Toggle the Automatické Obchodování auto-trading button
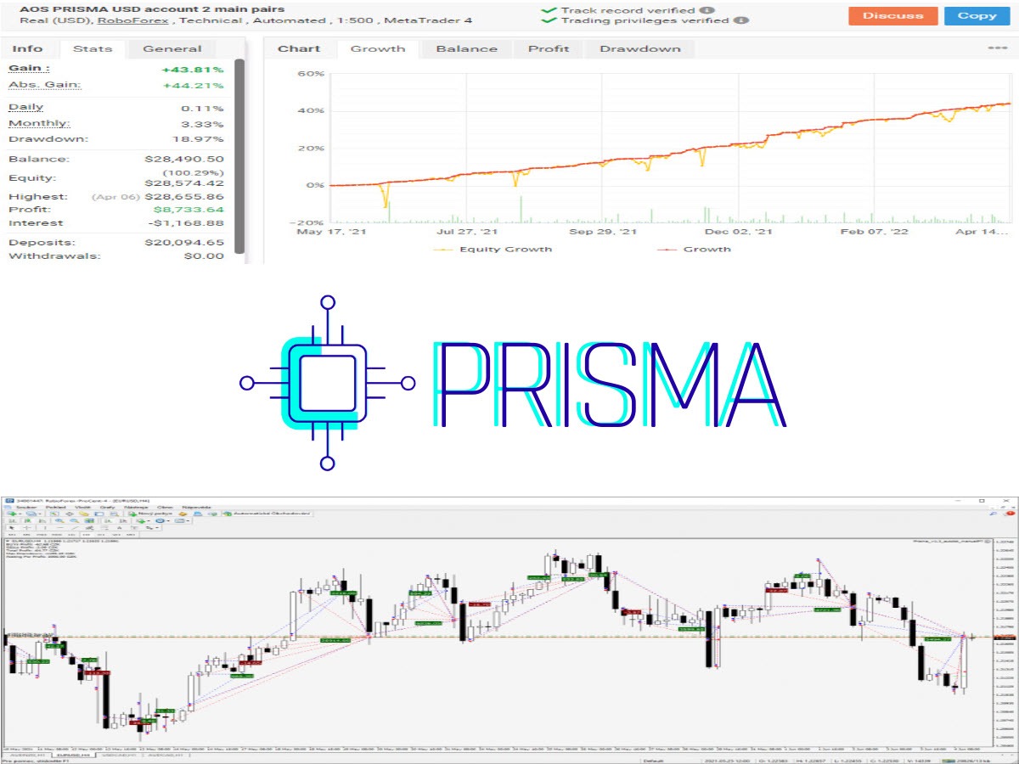Screen dimensions: 1019x764 point(267,514)
